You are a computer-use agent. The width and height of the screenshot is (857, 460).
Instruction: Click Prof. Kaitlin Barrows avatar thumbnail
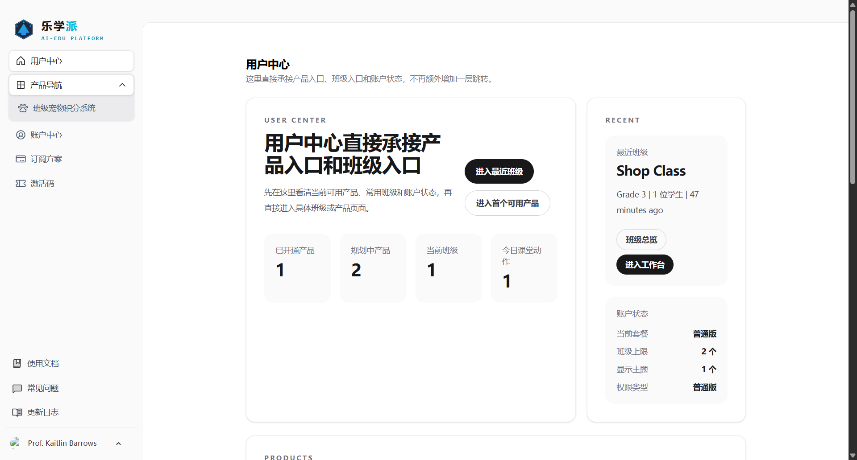(x=16, y=443)
